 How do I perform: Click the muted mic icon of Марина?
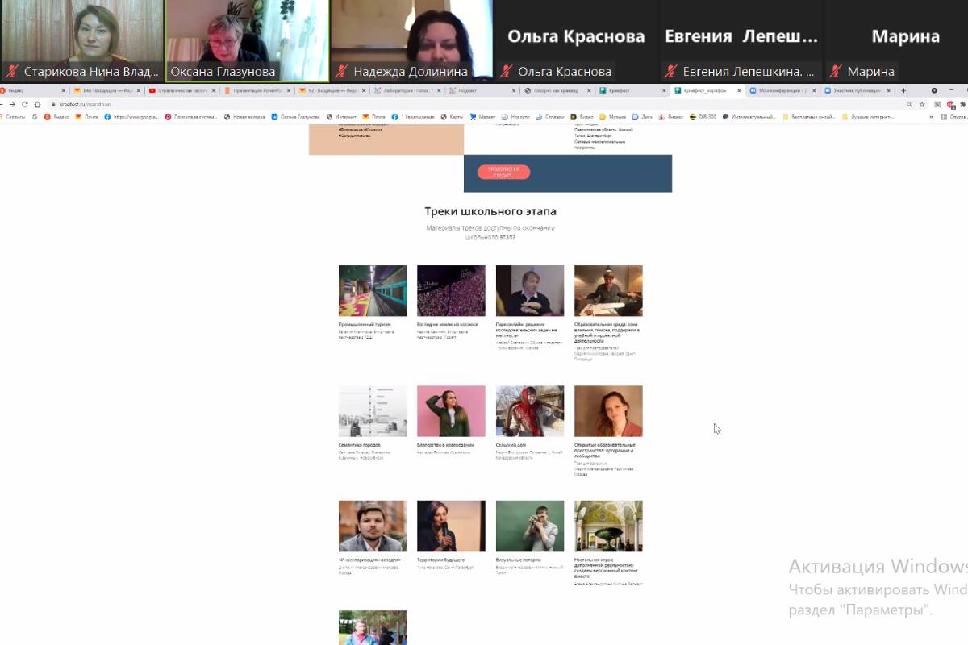pyautogui.click(x=837, y=72)
